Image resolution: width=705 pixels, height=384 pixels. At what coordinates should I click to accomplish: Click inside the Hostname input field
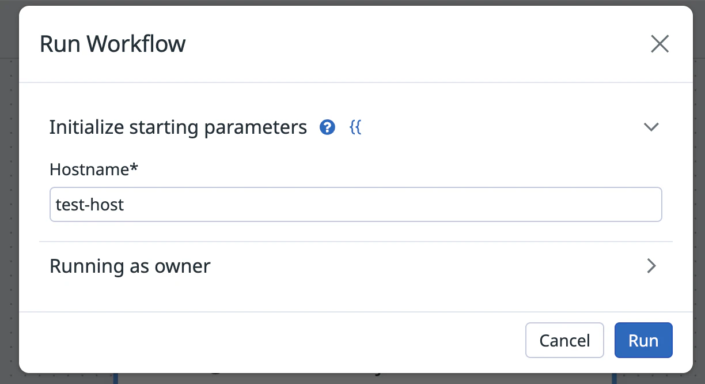tap(355, 204)
